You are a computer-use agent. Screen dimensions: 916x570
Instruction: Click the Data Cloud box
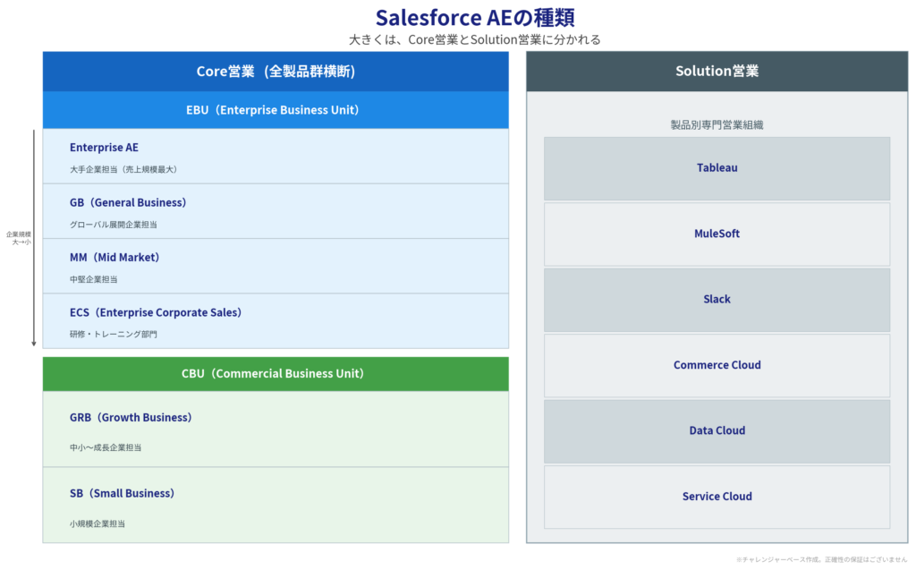pyautogui.click(x=717, y=431)
